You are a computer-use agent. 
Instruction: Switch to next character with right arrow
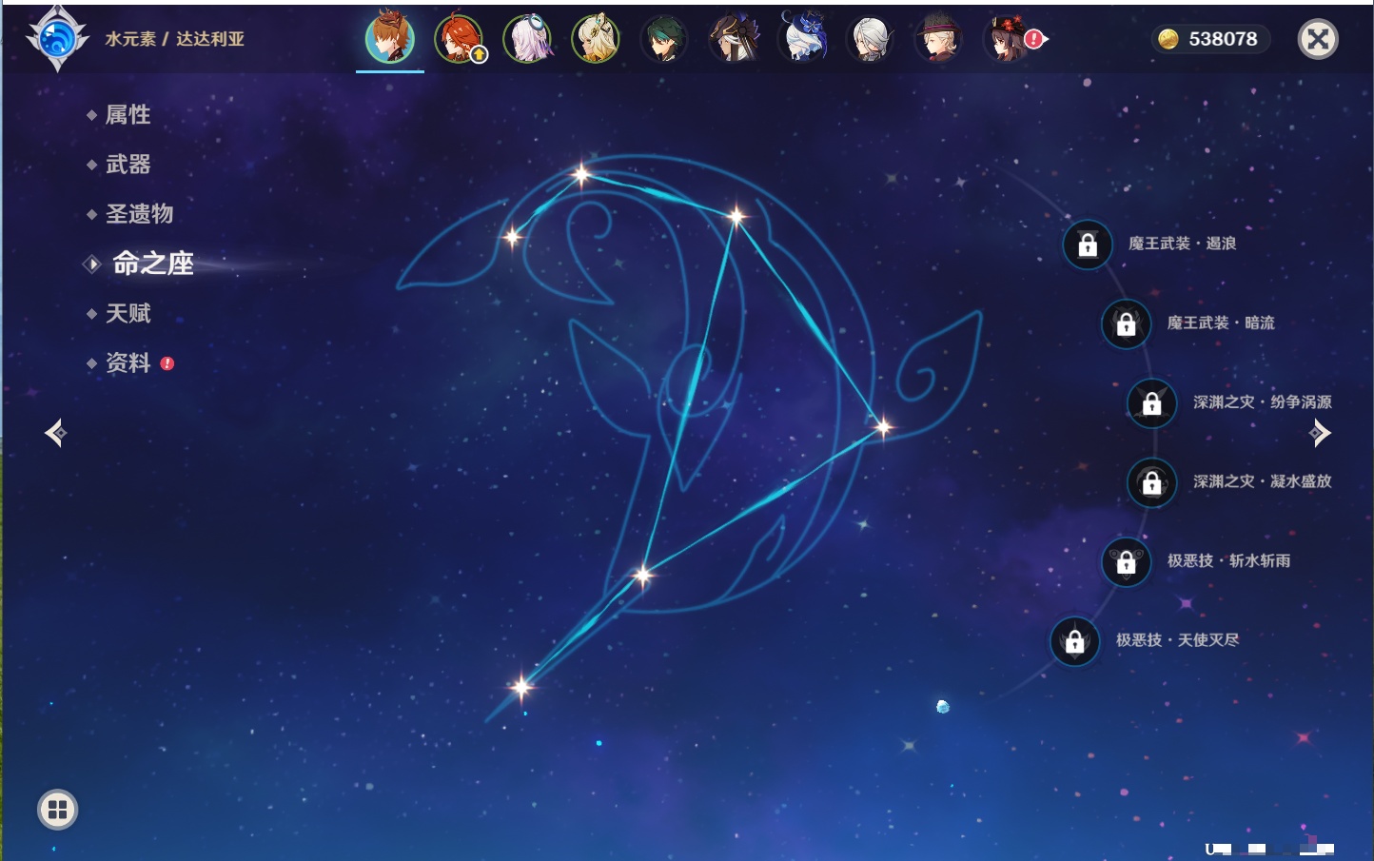(x=1320, y=433)
